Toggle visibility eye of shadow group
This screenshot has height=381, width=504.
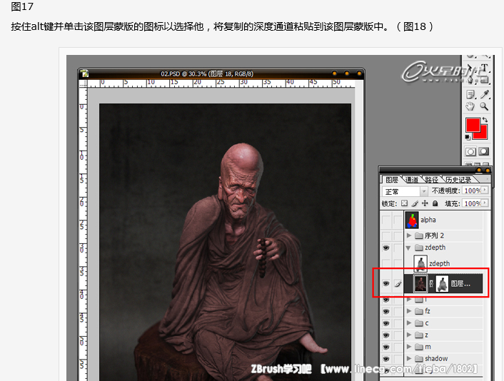click(x=386, y=359)
